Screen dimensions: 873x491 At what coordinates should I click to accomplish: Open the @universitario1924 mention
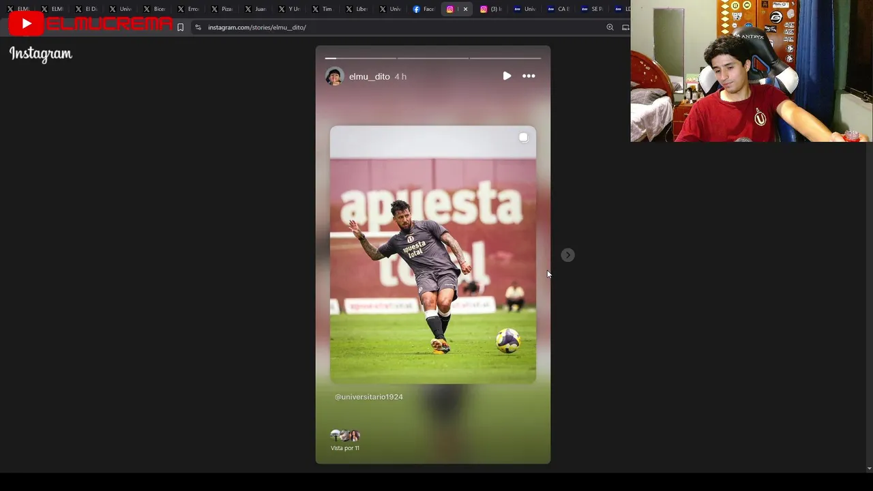369,397
